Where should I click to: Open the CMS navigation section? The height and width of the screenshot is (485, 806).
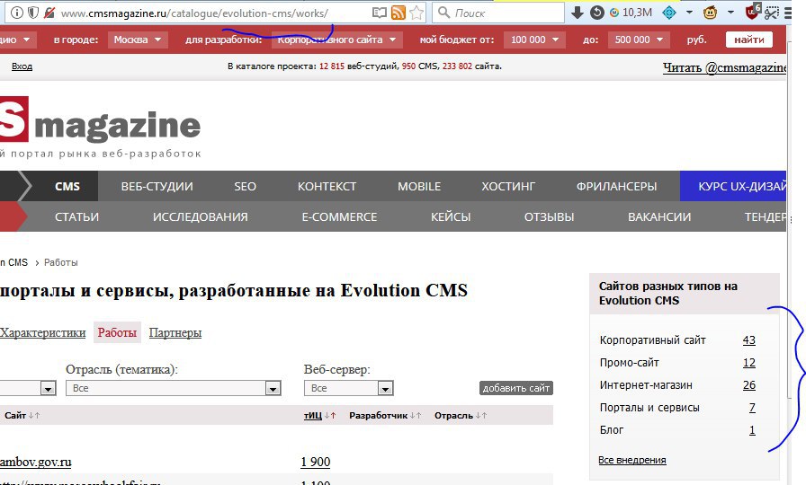67,186
